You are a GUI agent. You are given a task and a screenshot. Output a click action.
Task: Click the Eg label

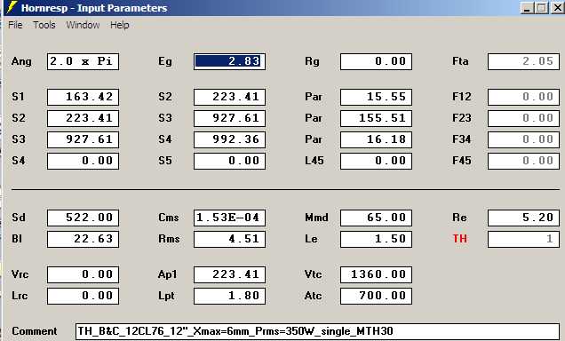tap(165, 61)
